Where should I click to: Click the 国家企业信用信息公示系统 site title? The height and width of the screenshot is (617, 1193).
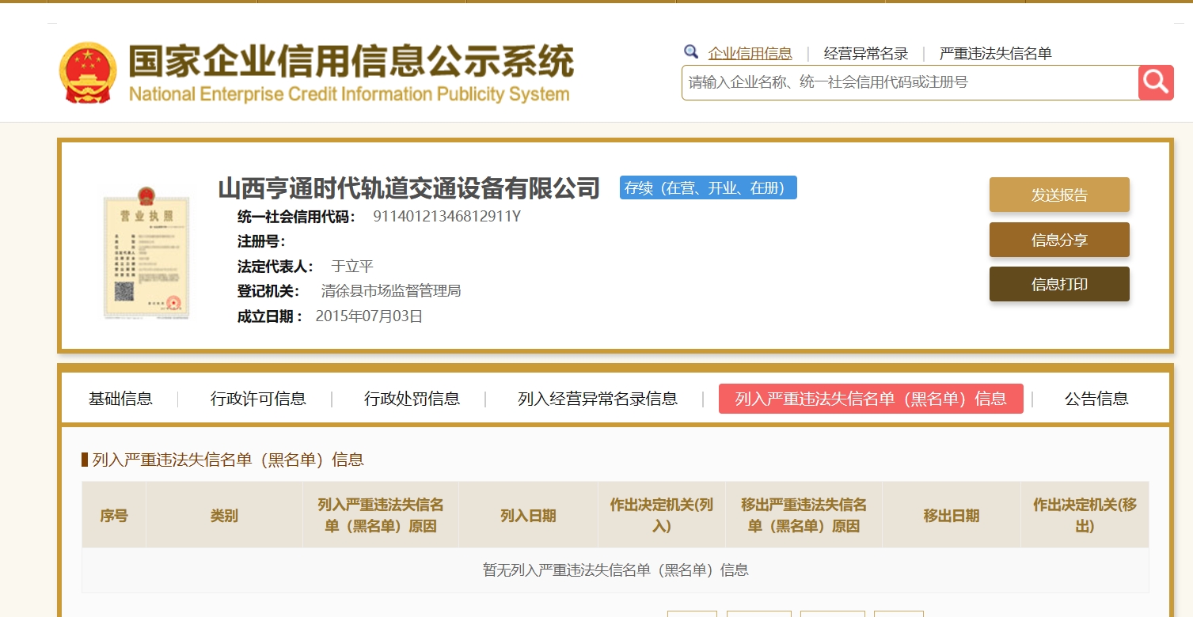tap(351, 62)
